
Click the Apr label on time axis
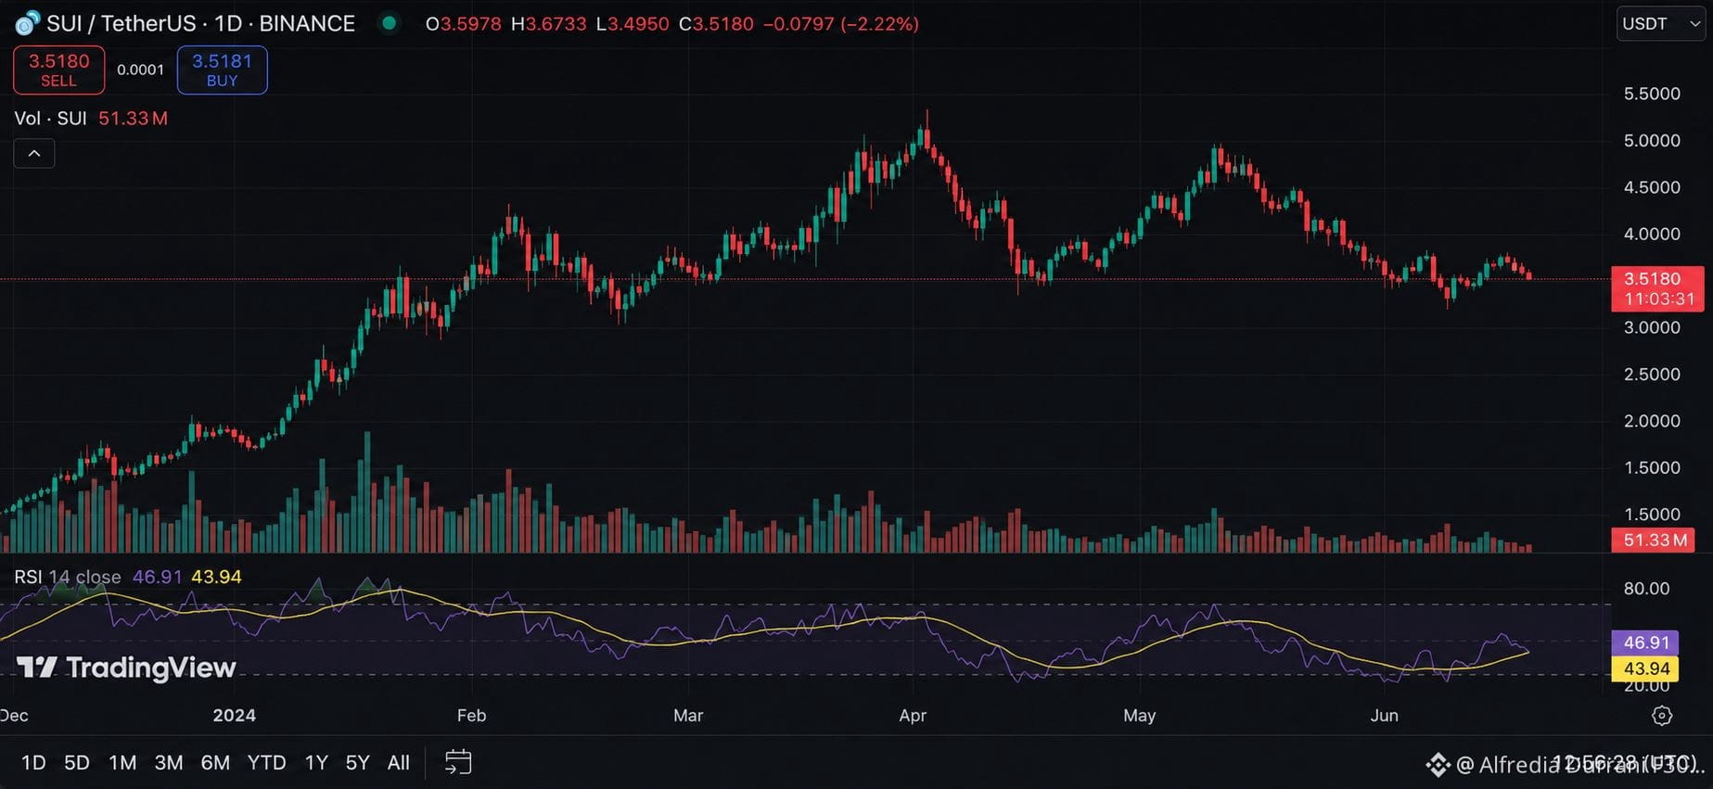click(913, 716)
